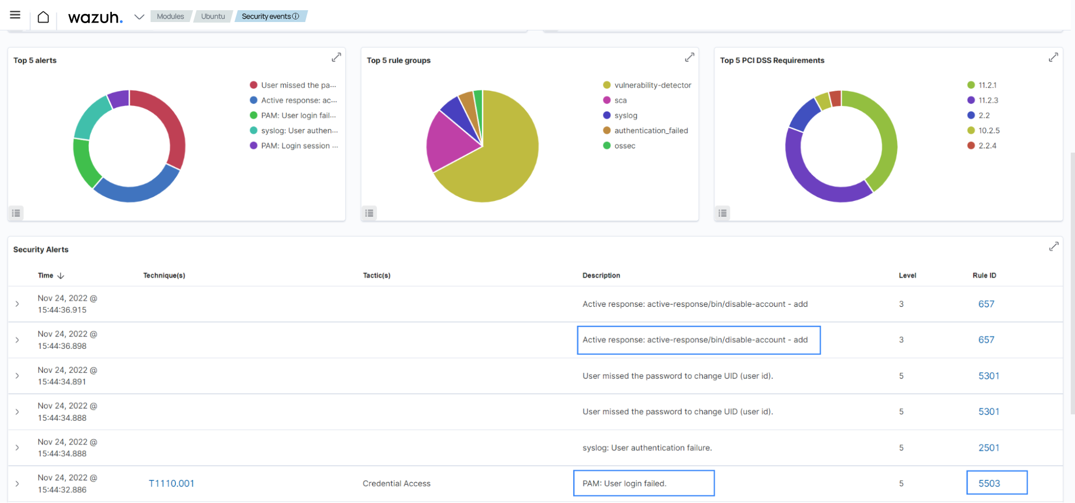
Task: Expand the Security Alerts table fullscreen
Action: (x=1053, y=246)
